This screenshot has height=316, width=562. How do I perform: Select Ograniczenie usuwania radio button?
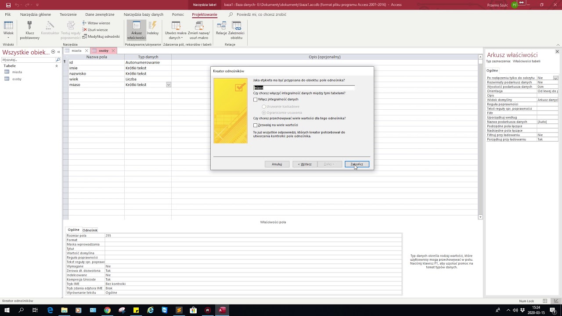pyautogui.click(x=264, y=113)
